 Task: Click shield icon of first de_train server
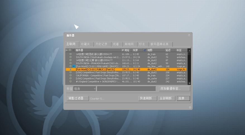coord(70,54)
